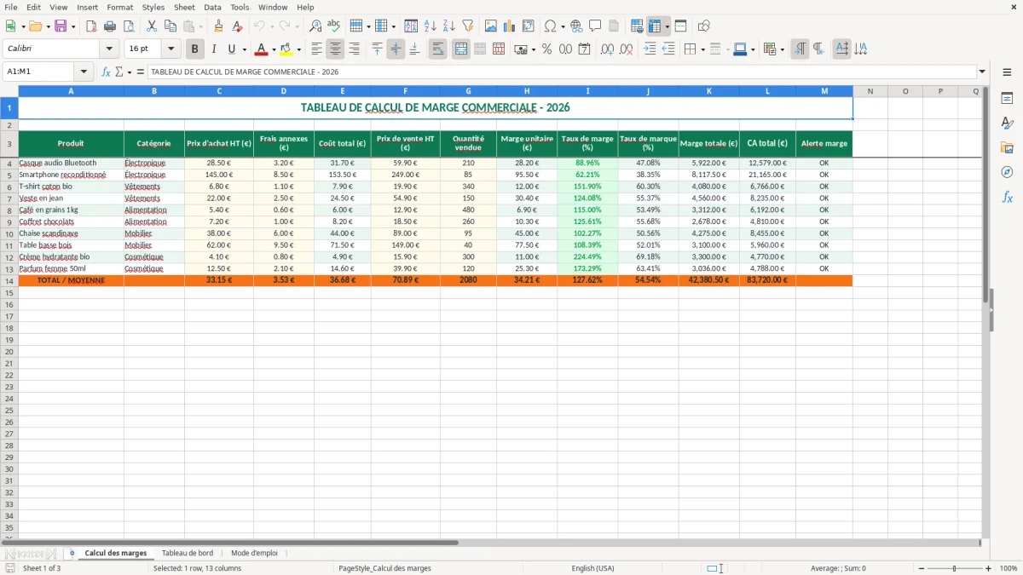Viewport: 1023px width, 575px height.
Task: Click the Format as Percent icon
Action: coord(546,49)
